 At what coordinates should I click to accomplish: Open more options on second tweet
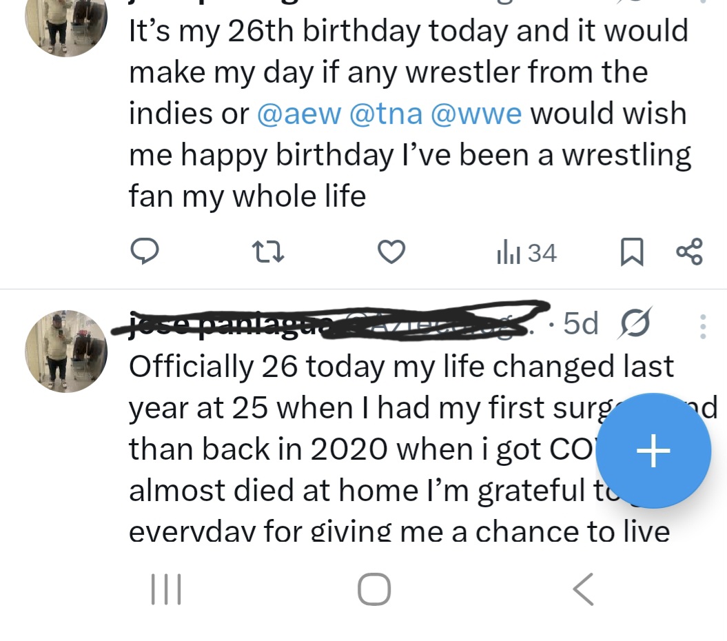[x=702, y=326]
